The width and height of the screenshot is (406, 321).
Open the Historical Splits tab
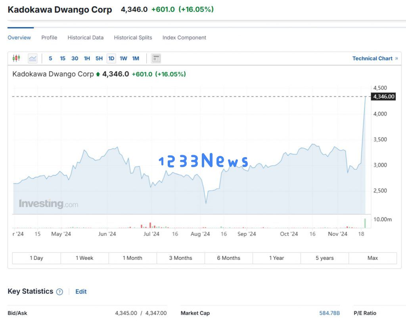tap(133, 38)
